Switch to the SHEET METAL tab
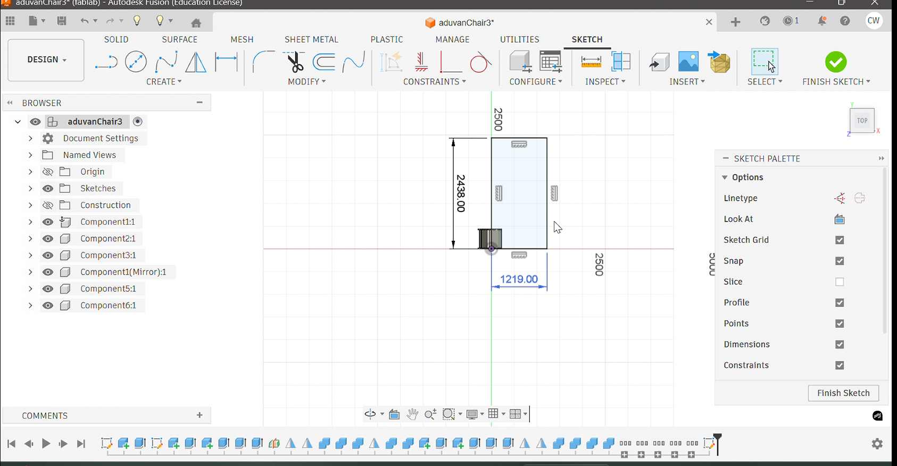This screenshot has height=466, width=897. [x=312, y=39]
